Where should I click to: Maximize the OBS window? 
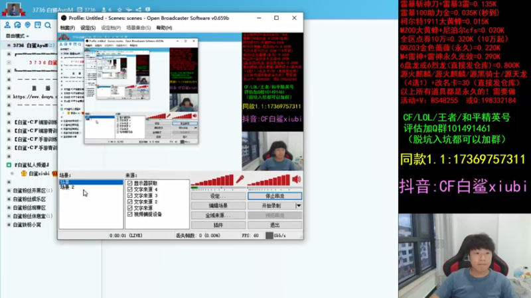(x=276, y=18)
